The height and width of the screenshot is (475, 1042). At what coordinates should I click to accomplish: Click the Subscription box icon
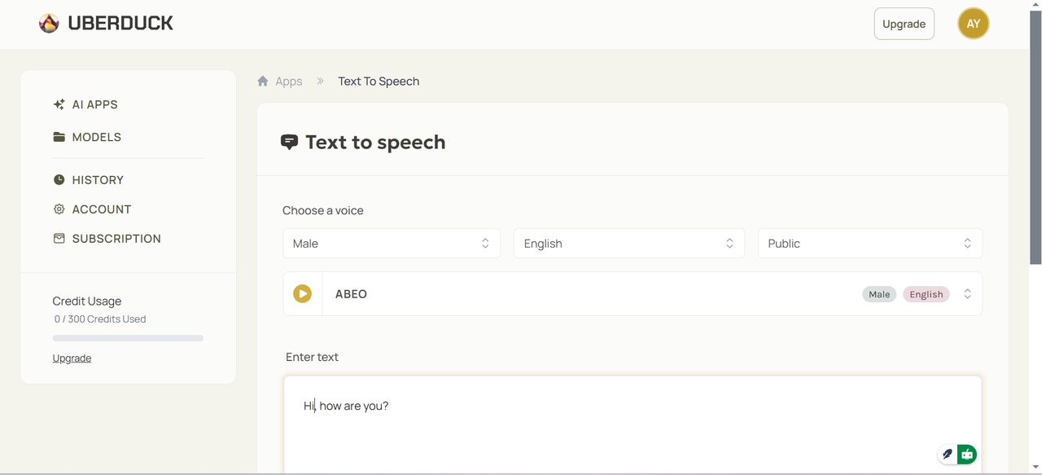[x=59, y=238]
